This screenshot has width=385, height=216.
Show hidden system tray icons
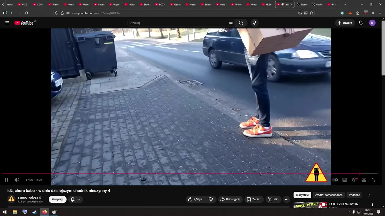click(349, 212)
